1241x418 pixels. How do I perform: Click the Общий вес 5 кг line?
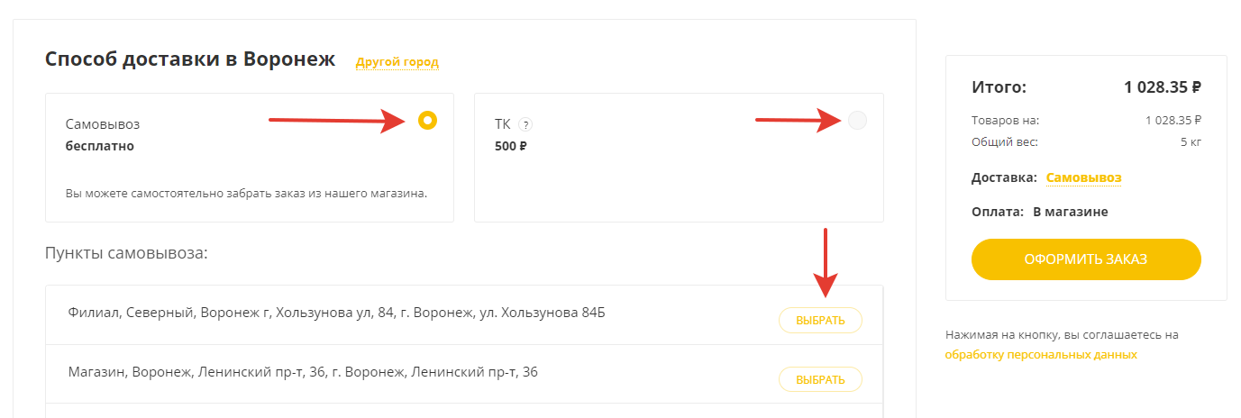pyautogui.click(x=1086, y=141)
